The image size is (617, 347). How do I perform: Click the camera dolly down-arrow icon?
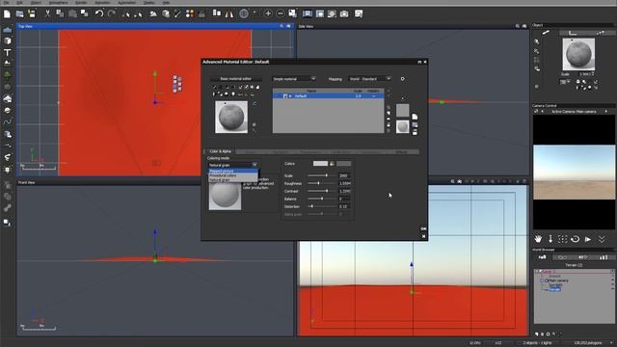pos(550,239)
